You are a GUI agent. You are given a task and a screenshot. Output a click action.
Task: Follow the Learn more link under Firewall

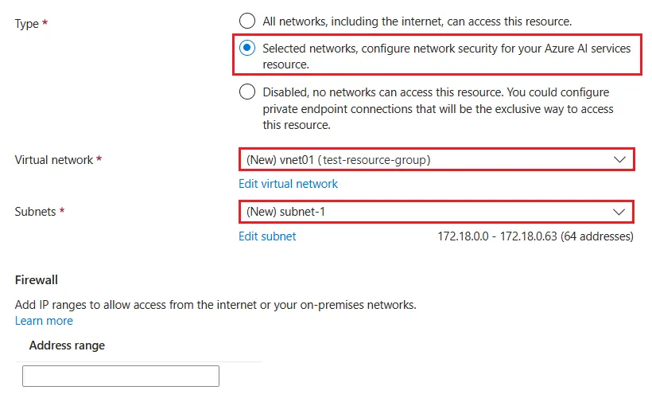click(x=44, y=321)
